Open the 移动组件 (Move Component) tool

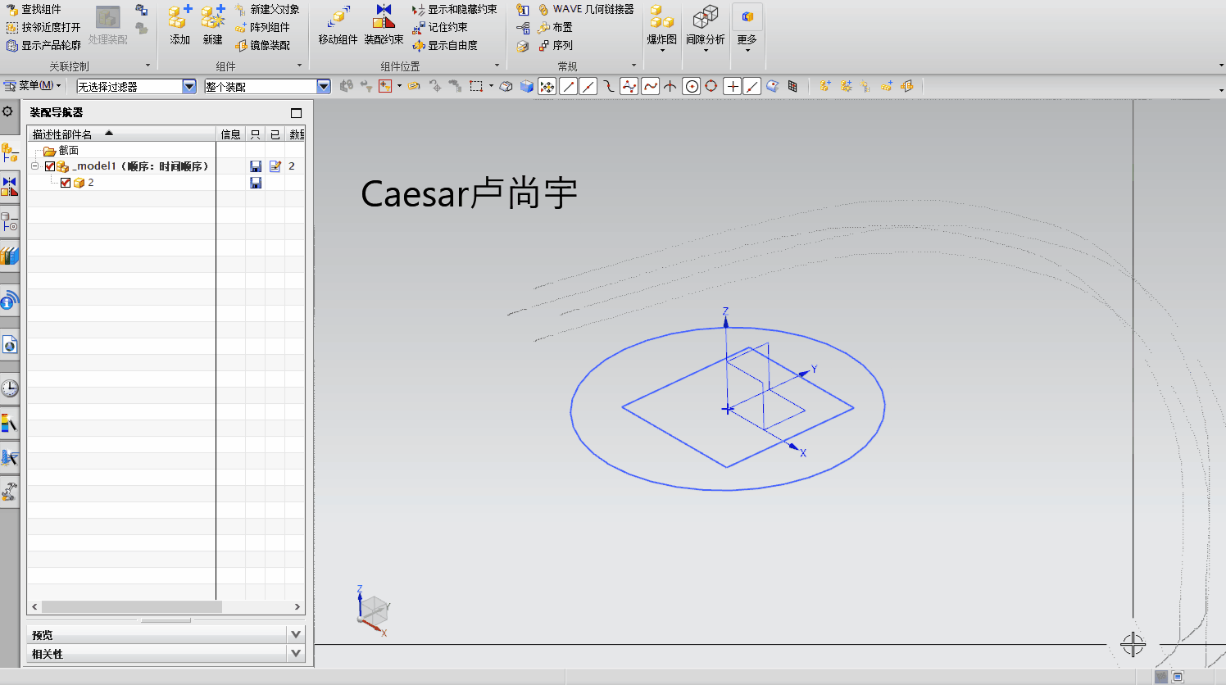click(338, 25)
